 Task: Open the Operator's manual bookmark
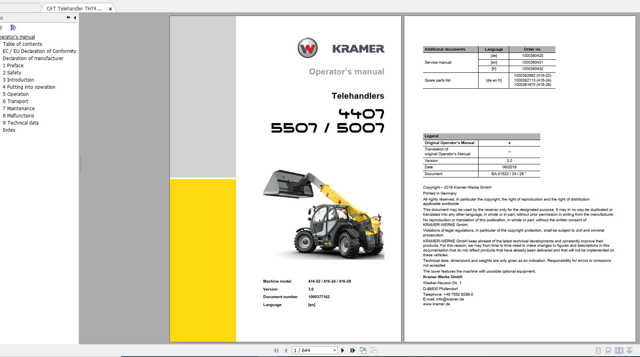pos(18,37)
